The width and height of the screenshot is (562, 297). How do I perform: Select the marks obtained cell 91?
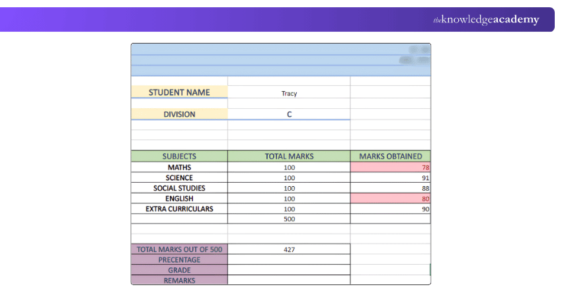pos(390,178)
